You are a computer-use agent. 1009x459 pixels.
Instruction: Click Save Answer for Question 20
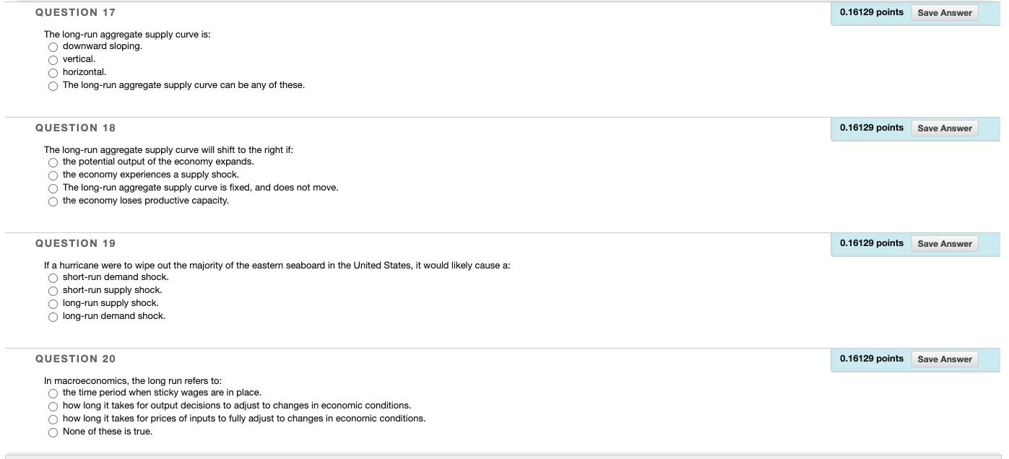(x=945, y=359)
